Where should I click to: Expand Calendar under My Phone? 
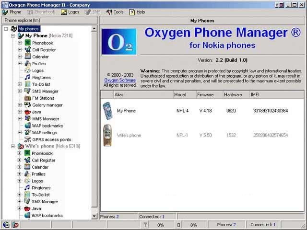pyautogui.click(x=20, y=57)
